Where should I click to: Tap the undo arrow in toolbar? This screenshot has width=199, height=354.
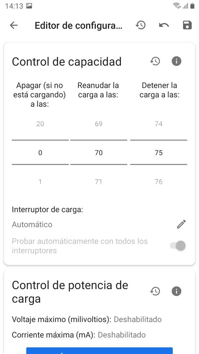(164, 25)
